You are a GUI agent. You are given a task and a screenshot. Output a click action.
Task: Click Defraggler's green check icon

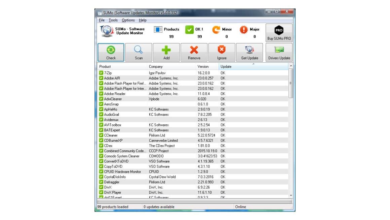point(101,182)
